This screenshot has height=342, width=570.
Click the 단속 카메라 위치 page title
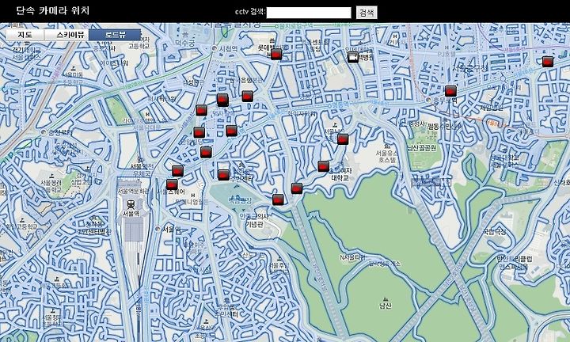[53, 10]
